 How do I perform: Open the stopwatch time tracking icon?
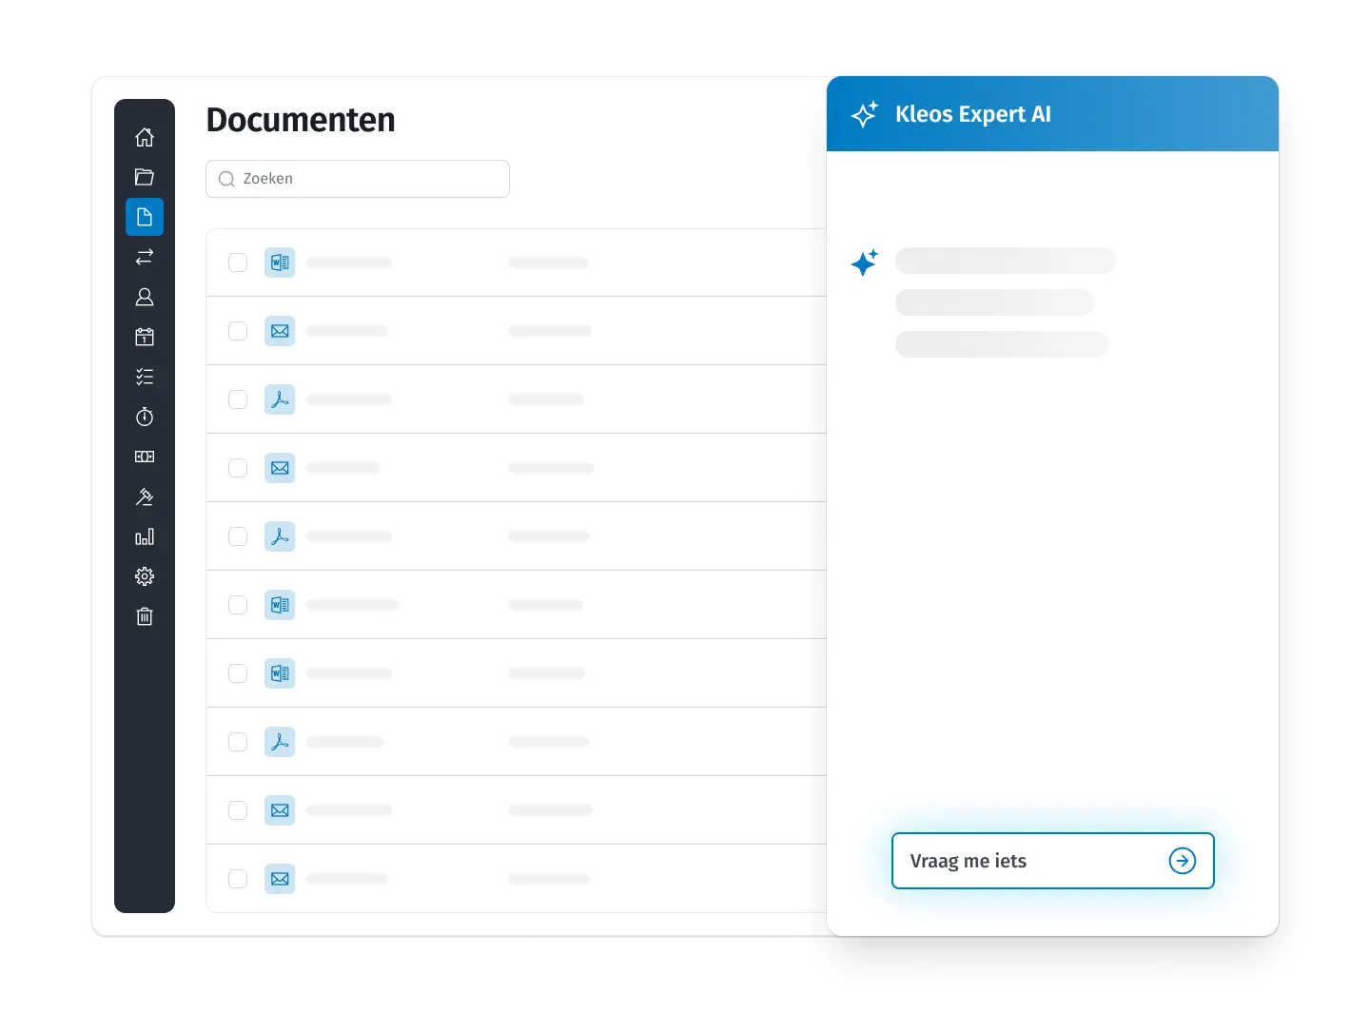coord(145,417)
